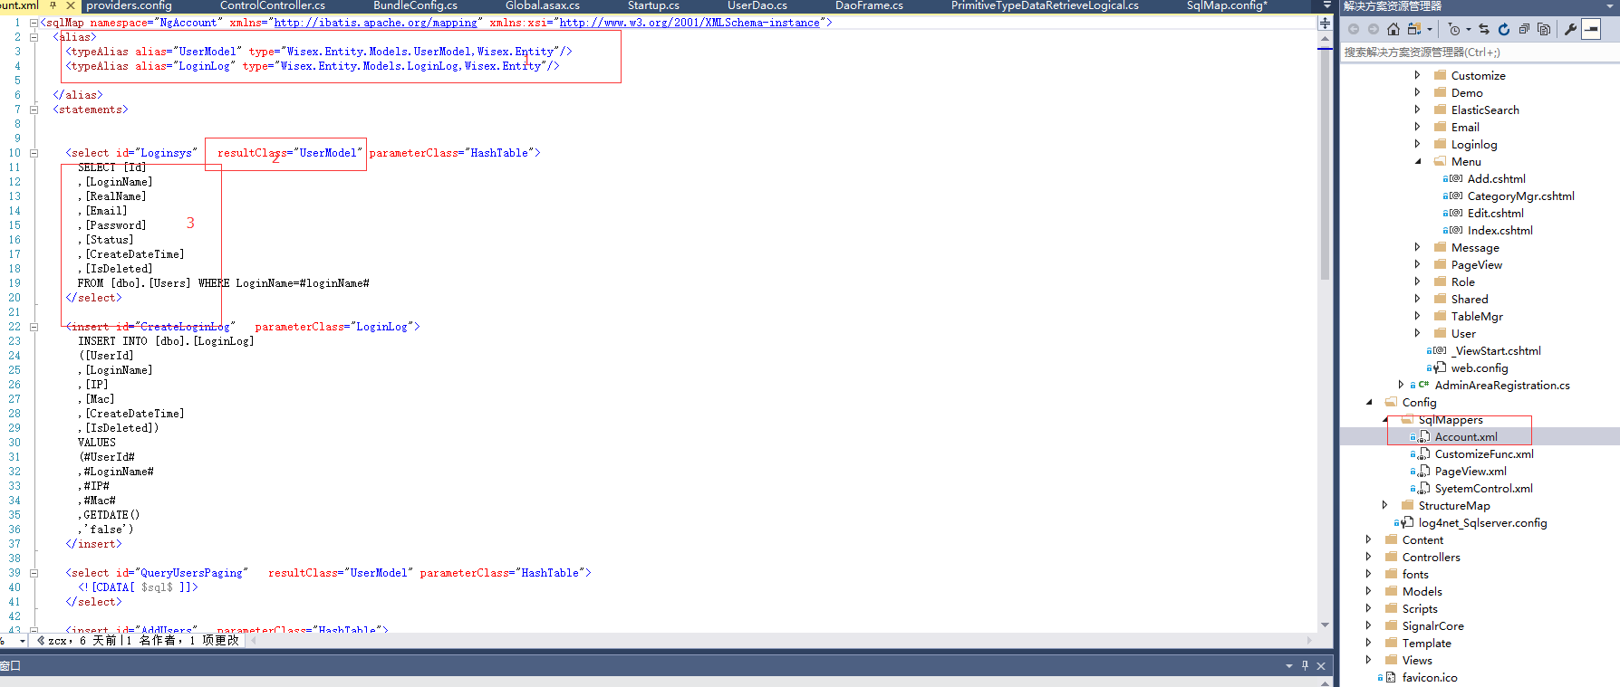Click Sync with Active Document arrows icon
This screenshot has height=687, width=1620.
pos(1483,29)
